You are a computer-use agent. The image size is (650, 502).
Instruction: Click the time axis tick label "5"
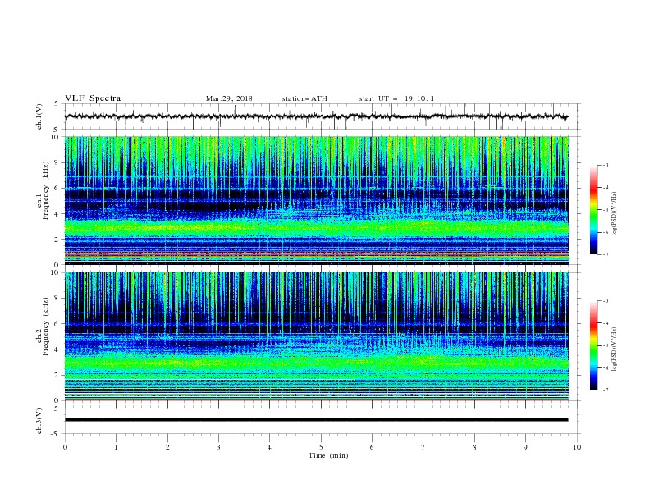(x=321, y=447)
